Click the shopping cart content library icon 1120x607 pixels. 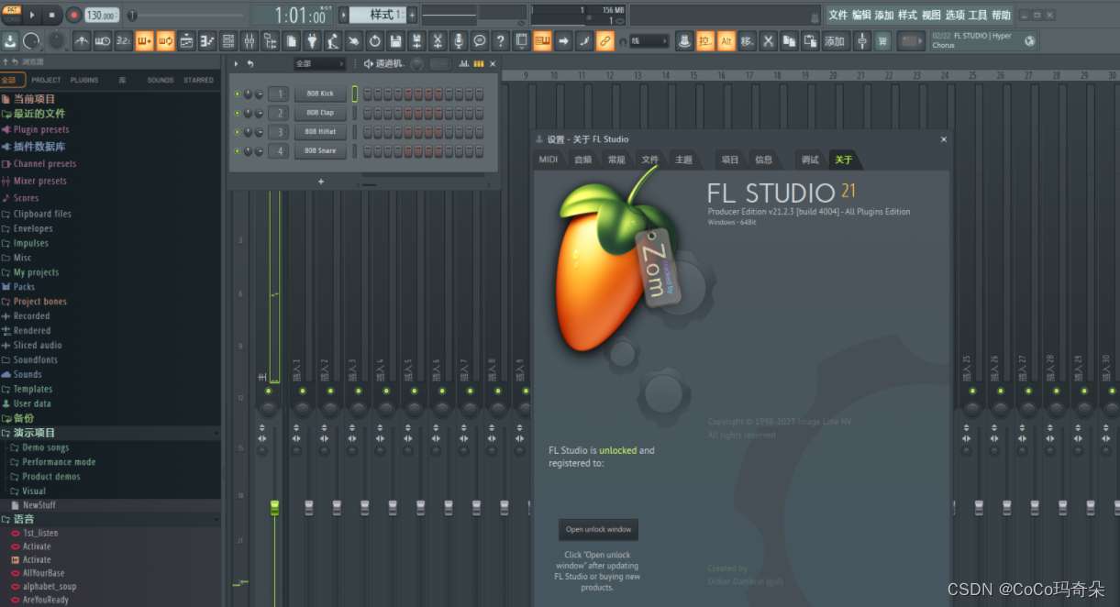(882, 41)
